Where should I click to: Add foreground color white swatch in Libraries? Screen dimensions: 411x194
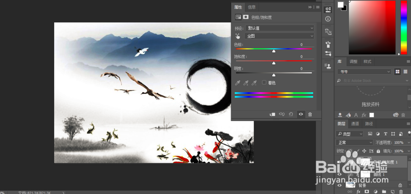(372, 115)
